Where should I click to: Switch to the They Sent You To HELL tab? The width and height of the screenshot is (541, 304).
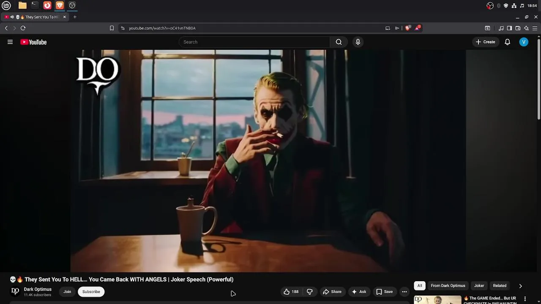coord(35,17)
